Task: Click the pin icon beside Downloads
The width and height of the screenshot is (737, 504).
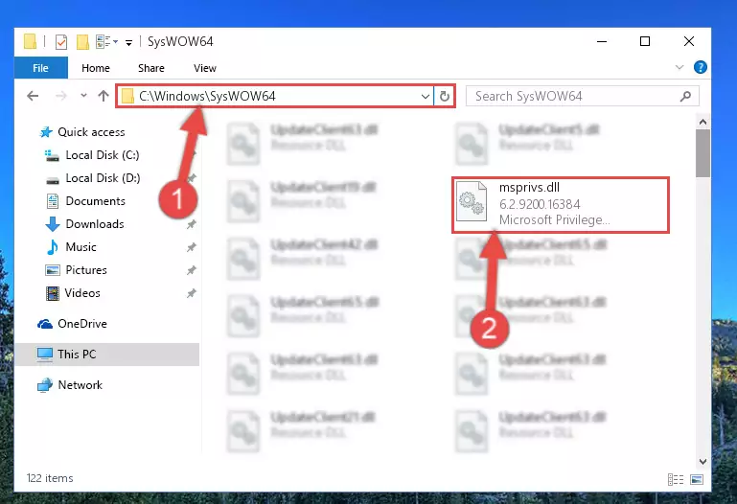Action: [191, 224]
